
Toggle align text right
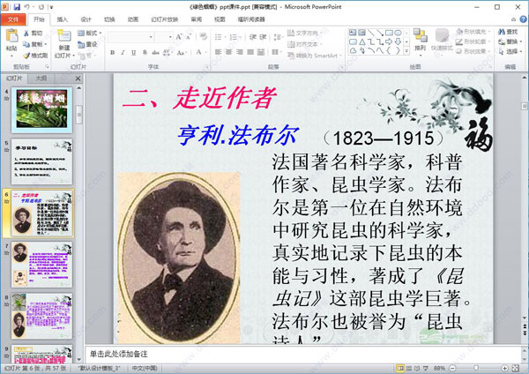pos(240,52)
